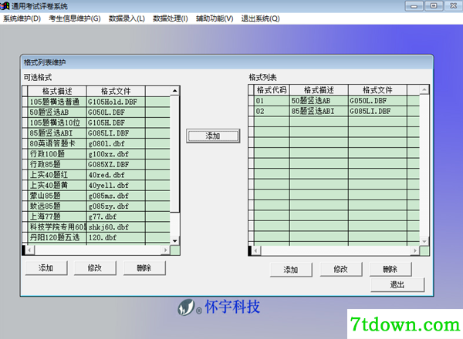Click 格式描述 column header in 格式列表
Image resolution: width=463 pixels, height=339 pixels.
pyautogui.click(x=319, y=90)
